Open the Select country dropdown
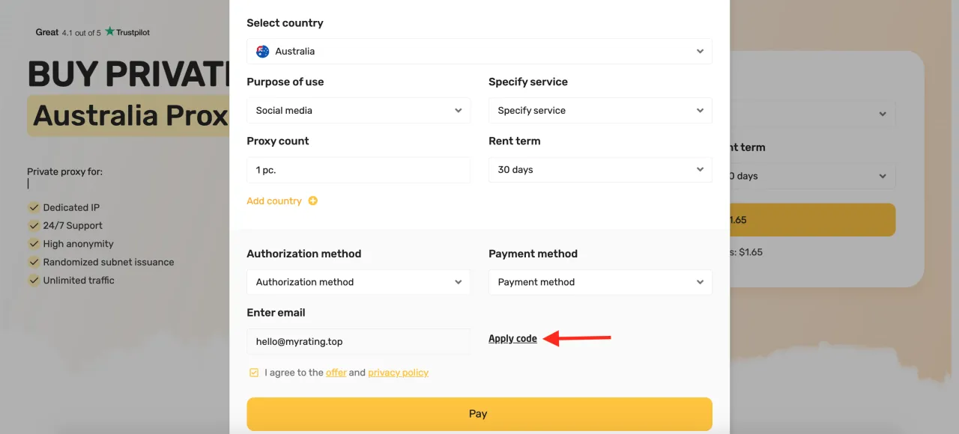 click(479, 52)
